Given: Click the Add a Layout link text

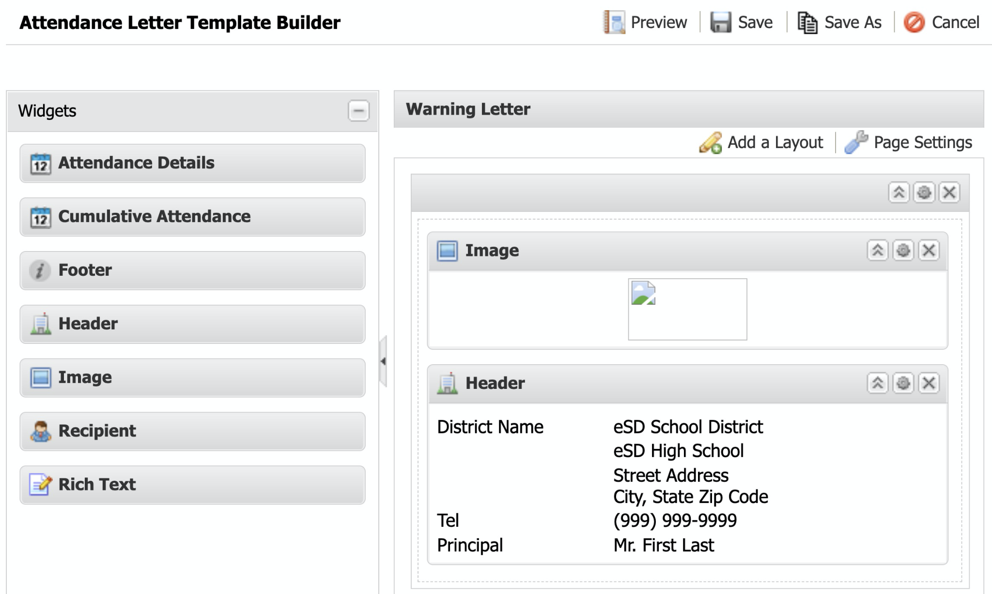Looking at the screenshot, I should 775,143.
